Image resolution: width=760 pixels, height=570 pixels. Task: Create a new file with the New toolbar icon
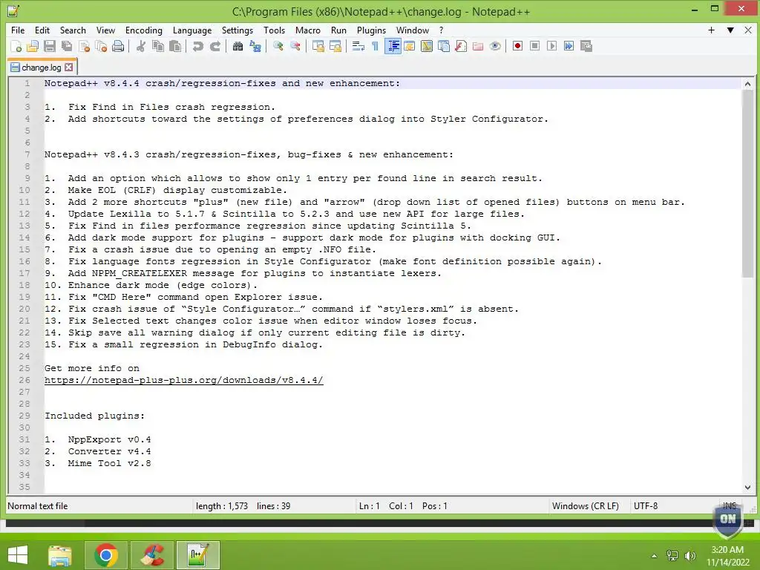(x=16, y=46)
